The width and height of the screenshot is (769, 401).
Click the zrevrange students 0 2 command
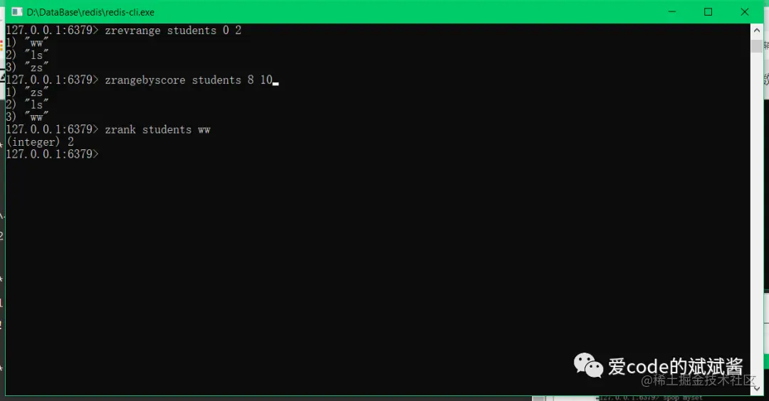click(x=172, y=31)
